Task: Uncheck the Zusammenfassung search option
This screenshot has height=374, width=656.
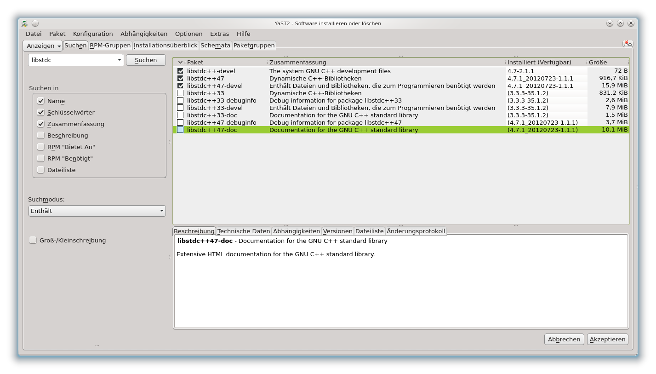Action: point(41,124)
